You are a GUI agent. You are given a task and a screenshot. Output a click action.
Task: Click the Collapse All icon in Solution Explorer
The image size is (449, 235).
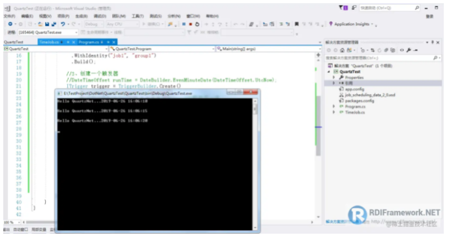(x=386, y=50)
